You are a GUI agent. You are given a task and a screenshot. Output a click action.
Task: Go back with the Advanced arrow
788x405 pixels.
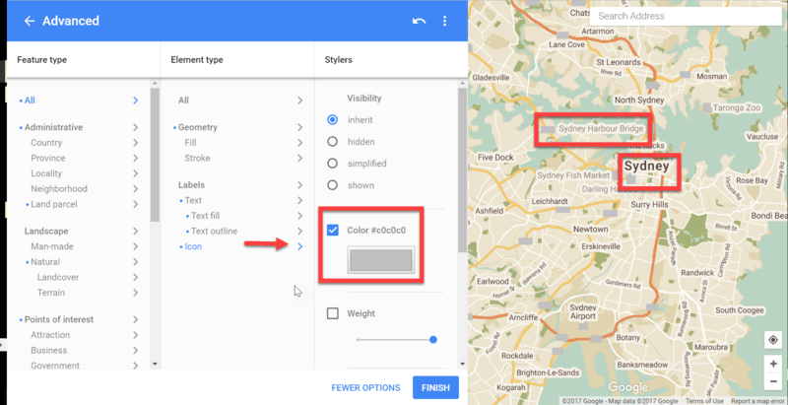tap(30, 21)
